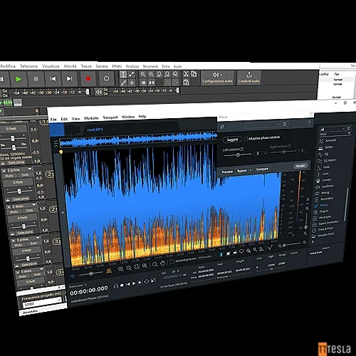Open the Analizza menu in Audacity
The height and width of the screenshot is (356, 356).
tap(132, 66)
